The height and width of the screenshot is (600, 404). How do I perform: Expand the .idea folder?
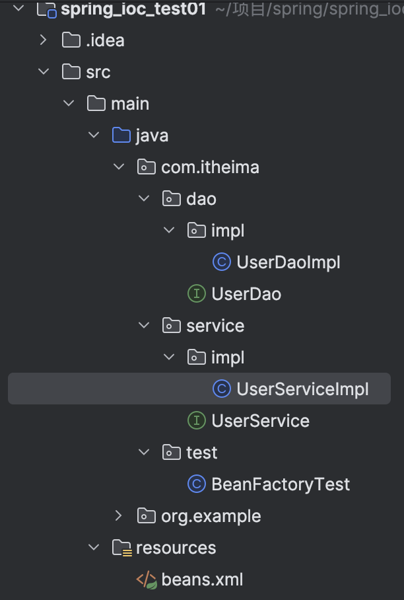(x=43, y=40)
